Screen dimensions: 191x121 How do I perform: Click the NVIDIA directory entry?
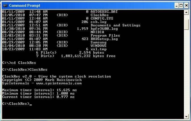pyautogui.click(x=97, y=32)
